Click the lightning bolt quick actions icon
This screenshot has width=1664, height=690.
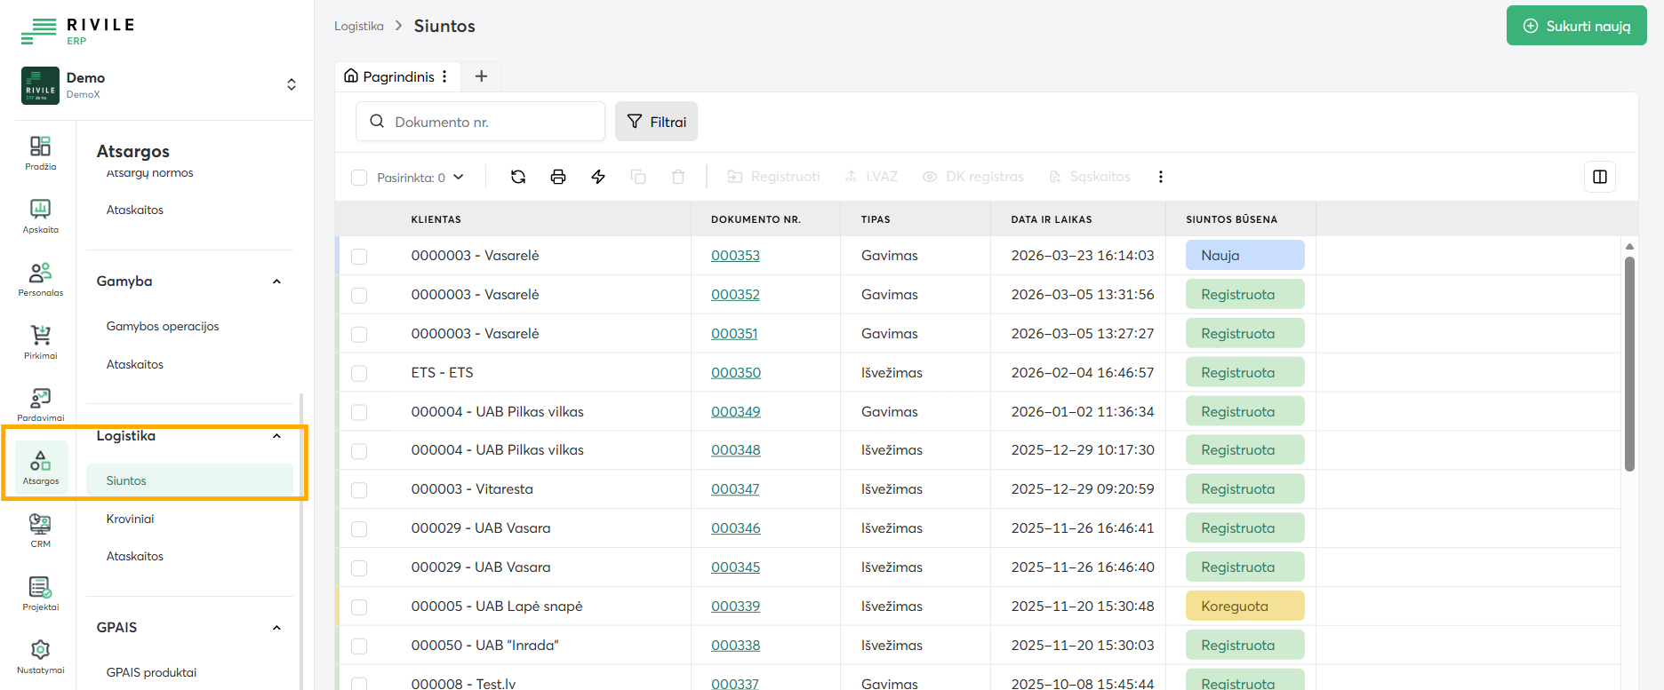pyautogui.click(x=598, y=177)
